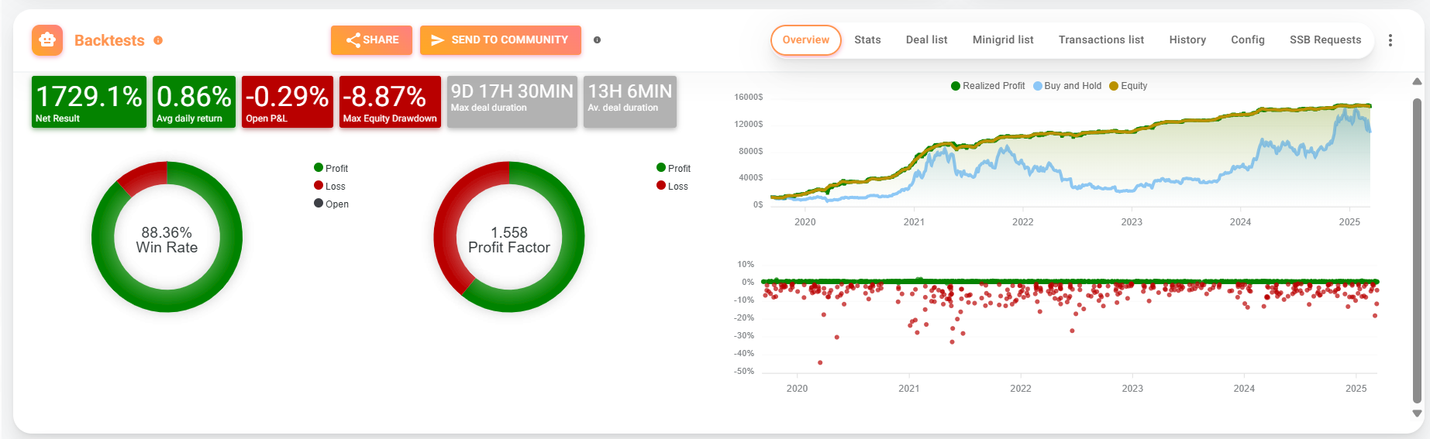Click the info dot after Send to Community

[597, 40]
